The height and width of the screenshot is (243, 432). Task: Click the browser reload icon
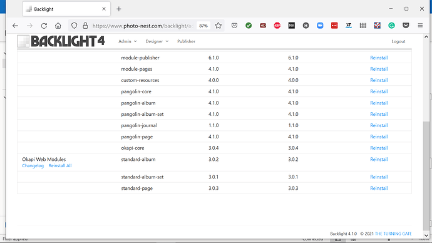point(44,26)
